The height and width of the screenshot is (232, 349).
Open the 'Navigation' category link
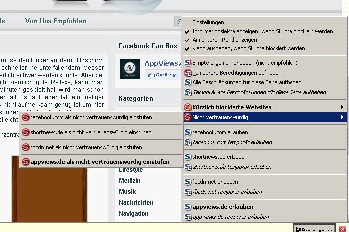point(134,214)
